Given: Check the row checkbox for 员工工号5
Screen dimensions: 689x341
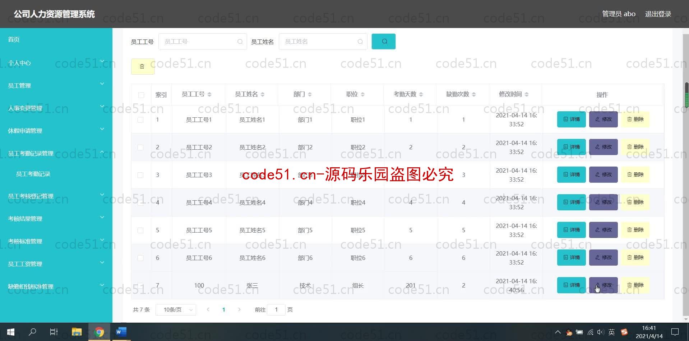Looking at the screenshot, I should click(x=140, y=230).
